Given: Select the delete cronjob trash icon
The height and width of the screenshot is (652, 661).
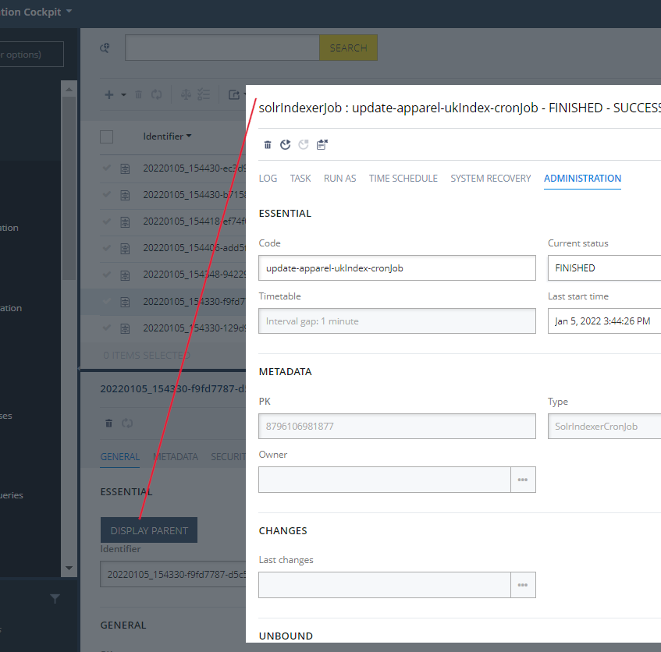Looking at the screenshot, I should point(268,144).
